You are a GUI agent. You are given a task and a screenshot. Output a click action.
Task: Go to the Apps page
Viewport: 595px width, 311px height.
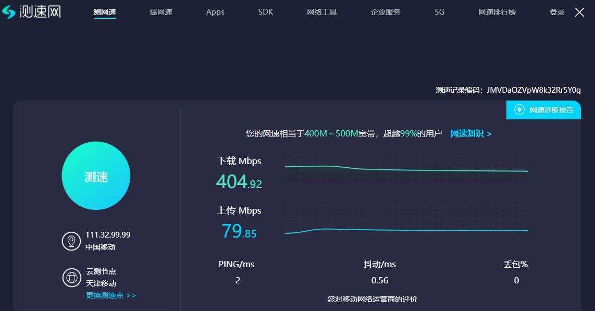(x=215, y=12)
